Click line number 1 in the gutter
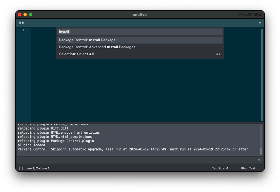This screenshot has height=192, width=280. click(23, 30)
